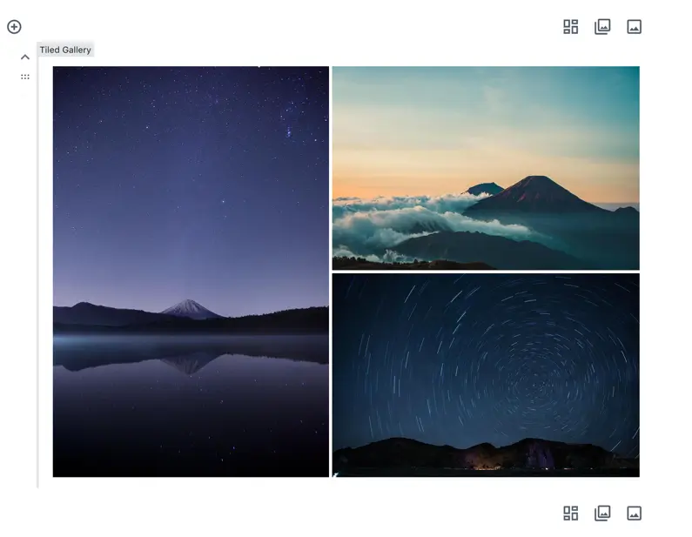Click the volcano summit in the sunset photo
The width and height of the screenshot is (692, 537).
coord(534,180)
